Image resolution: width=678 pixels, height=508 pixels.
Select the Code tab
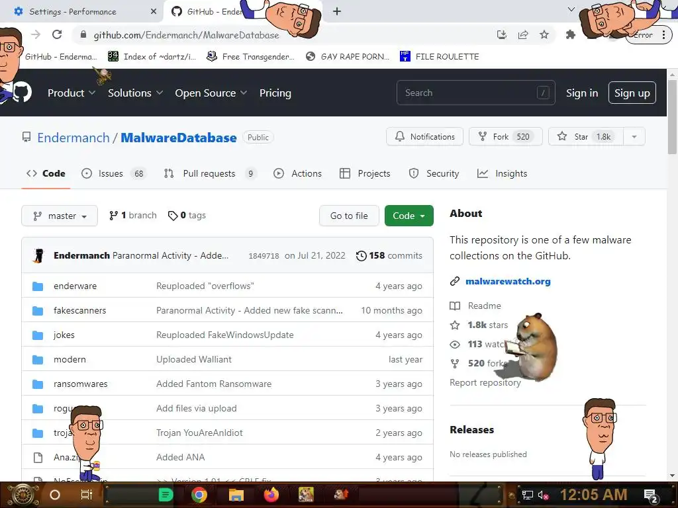[46, 173]
